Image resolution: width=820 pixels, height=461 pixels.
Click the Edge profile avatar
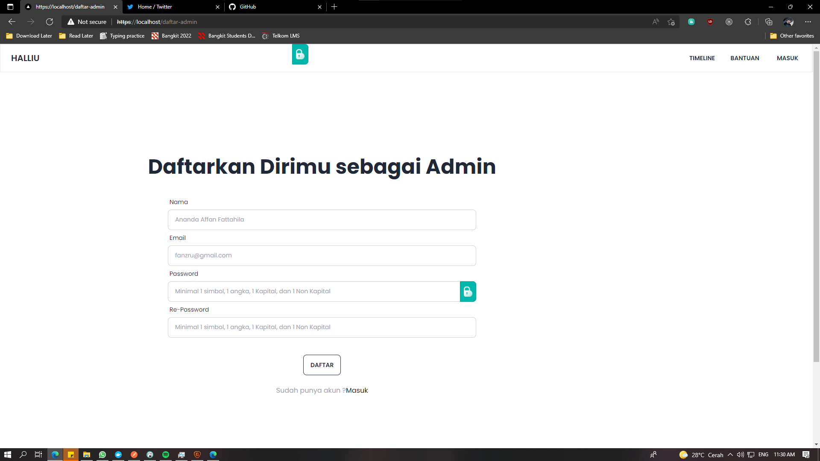pos(789,21)
